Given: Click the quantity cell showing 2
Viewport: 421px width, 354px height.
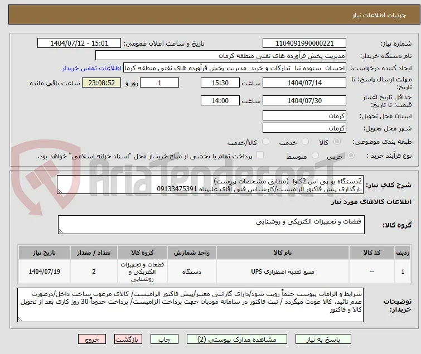Looking at the screenshot, I should point(94,271).
